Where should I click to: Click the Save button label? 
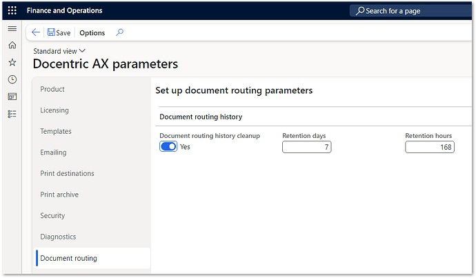[63, 33]
